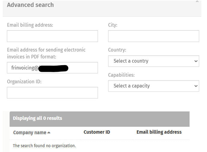Click the Email billing address input field
This screenshot has width=207, height=152.
[x=52, y=36]
